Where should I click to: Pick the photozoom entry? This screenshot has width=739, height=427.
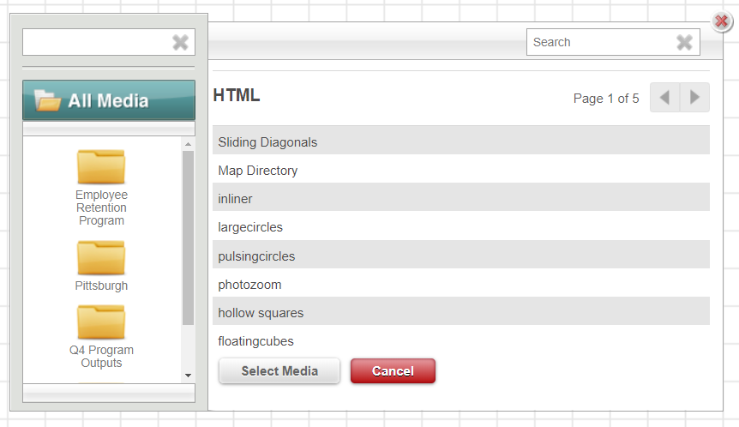[461, 285]
